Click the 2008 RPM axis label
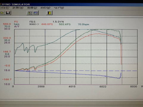 tap(41, 86)
